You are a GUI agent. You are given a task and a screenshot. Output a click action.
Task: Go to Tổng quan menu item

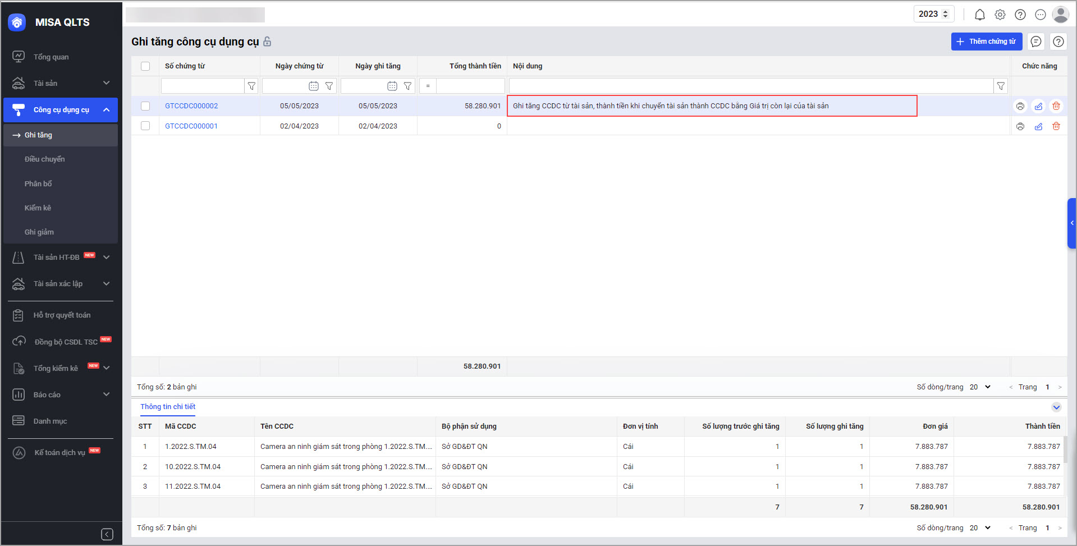[51, 57]
